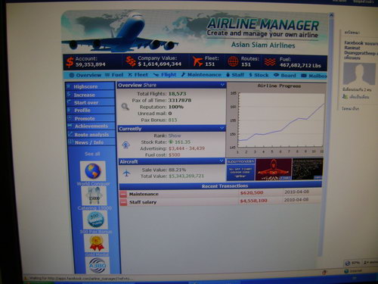Click the Show rank link

pos(175,136)
